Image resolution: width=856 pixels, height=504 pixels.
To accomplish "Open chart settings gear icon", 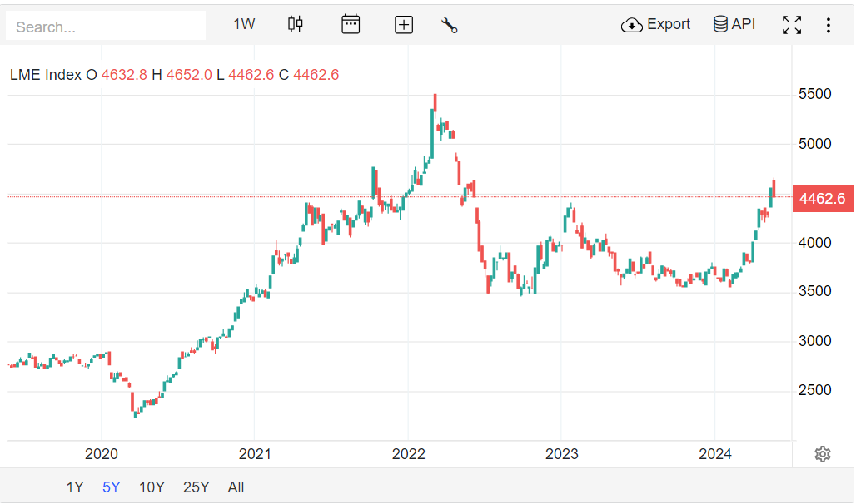I will 823,454.
